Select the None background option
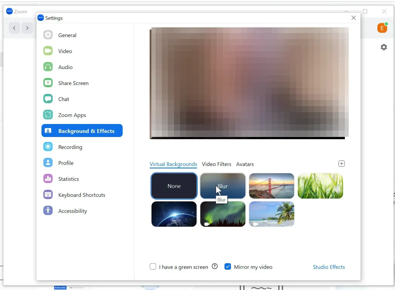This screenshot has height=290, width=395. 174,186
